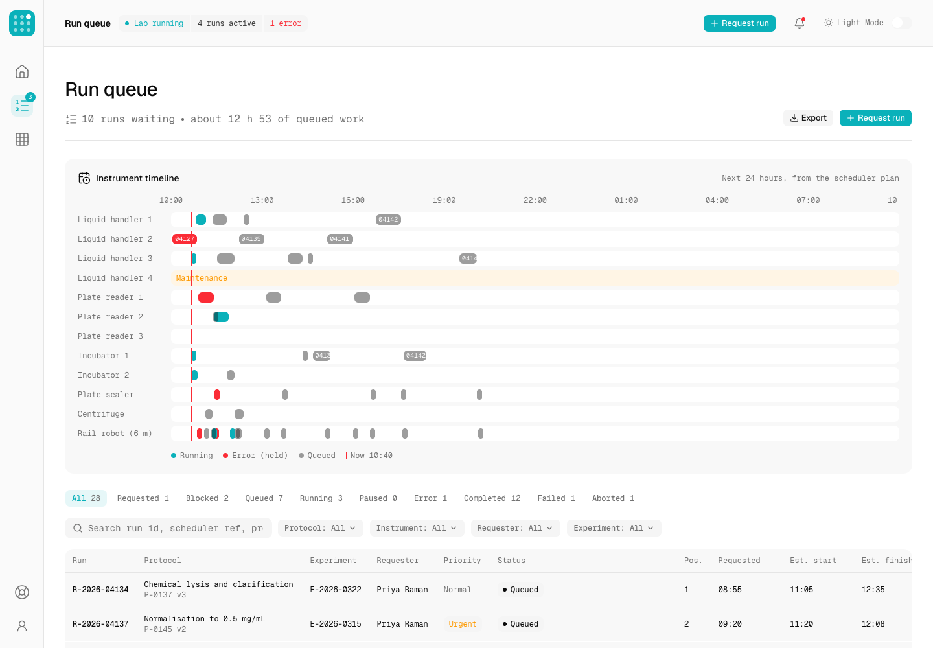The image size is (933, 648).
Task: Open the Home icon in the sidebar
Action: (22, 71)
